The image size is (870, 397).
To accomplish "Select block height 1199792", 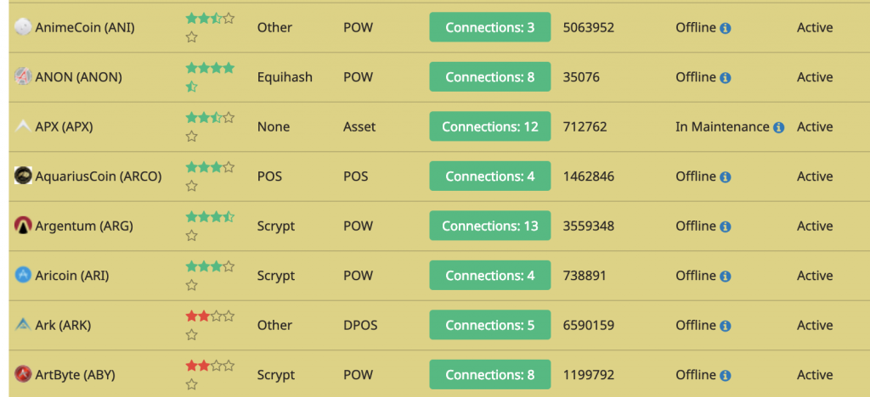I will coord(589,375).
